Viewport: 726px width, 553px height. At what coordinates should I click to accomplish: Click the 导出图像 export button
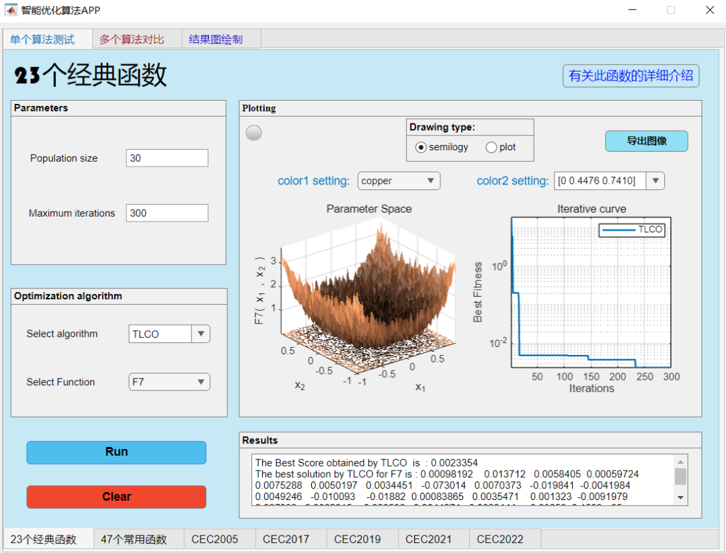647,141
